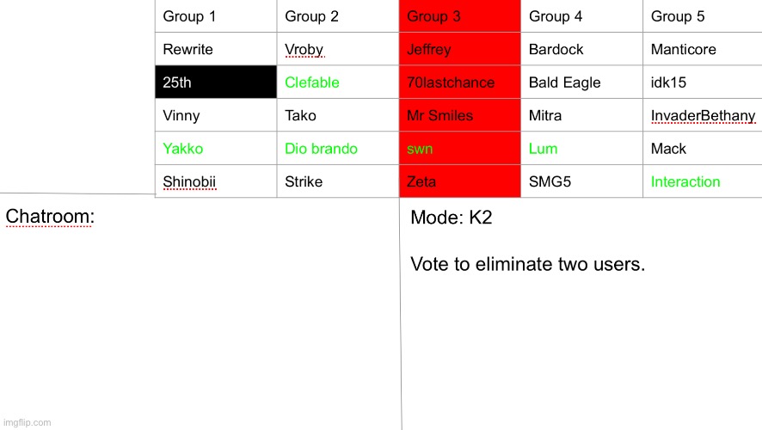Viewport: 762px width, 430px height.
Task: Click the swn cell in Group 3
Action: click(x=460, y=148)
